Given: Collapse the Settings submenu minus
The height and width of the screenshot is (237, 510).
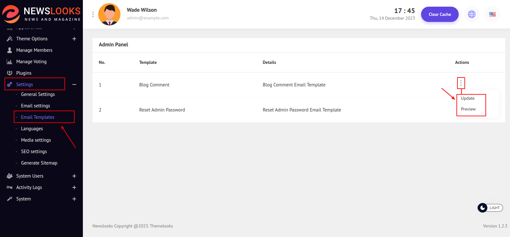Looking at the screenshot, I should (x=74, y=85).
